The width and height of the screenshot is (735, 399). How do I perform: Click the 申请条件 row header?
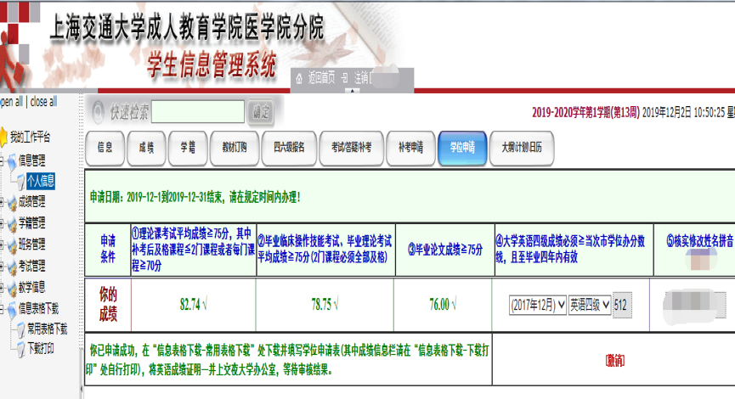(x=108, y=249)
